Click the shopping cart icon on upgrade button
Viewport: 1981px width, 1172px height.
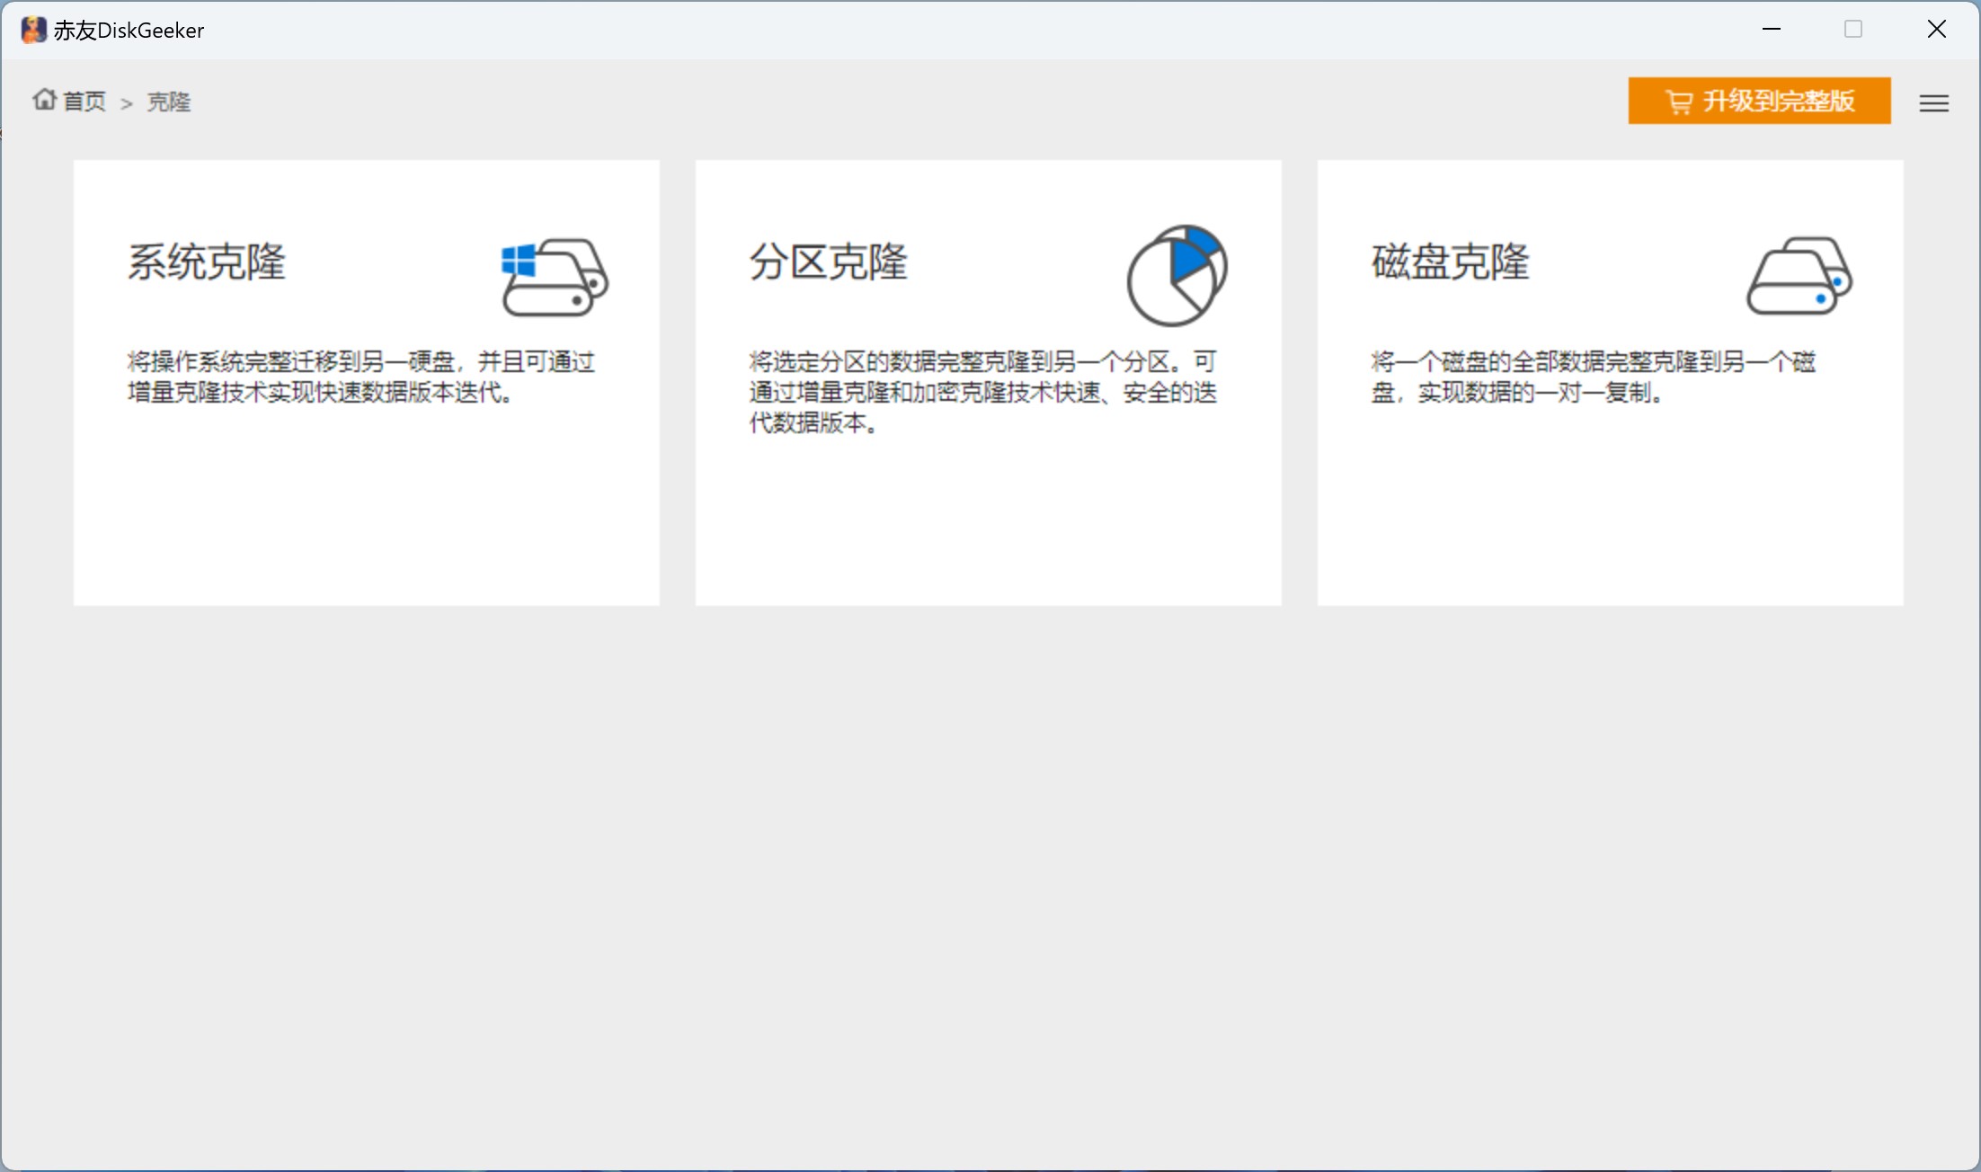point(1679,102)
